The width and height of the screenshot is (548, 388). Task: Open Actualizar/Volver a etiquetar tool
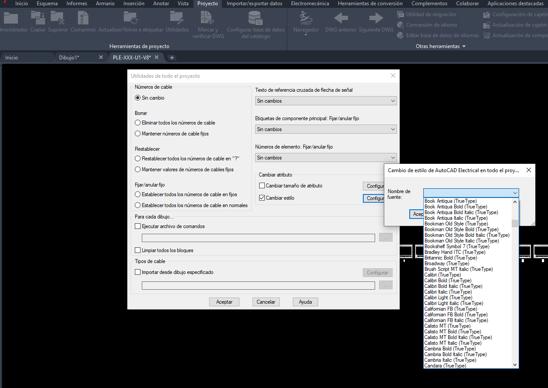click(131, 17)
